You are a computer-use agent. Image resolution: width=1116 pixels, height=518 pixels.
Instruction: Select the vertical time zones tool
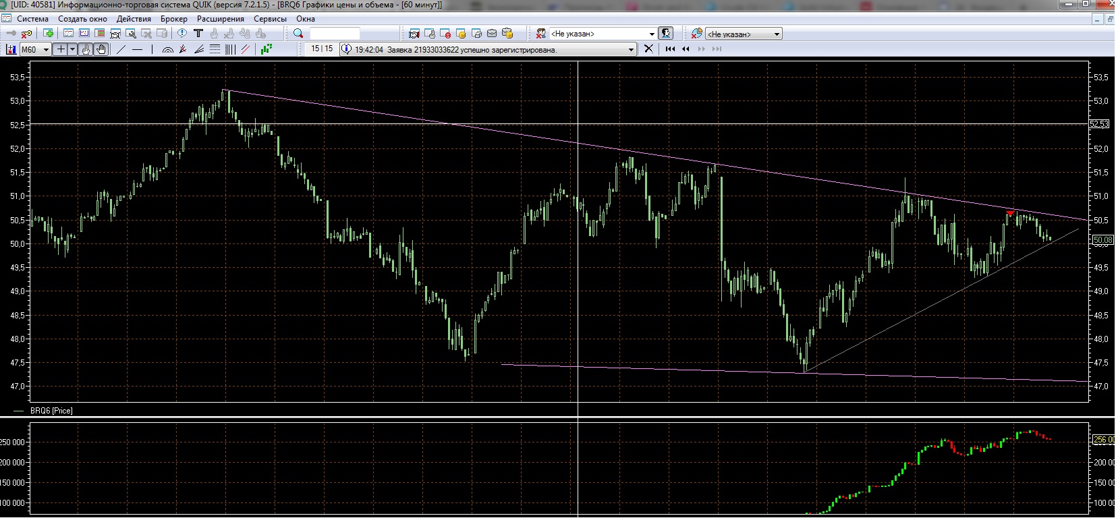point(230,49)
